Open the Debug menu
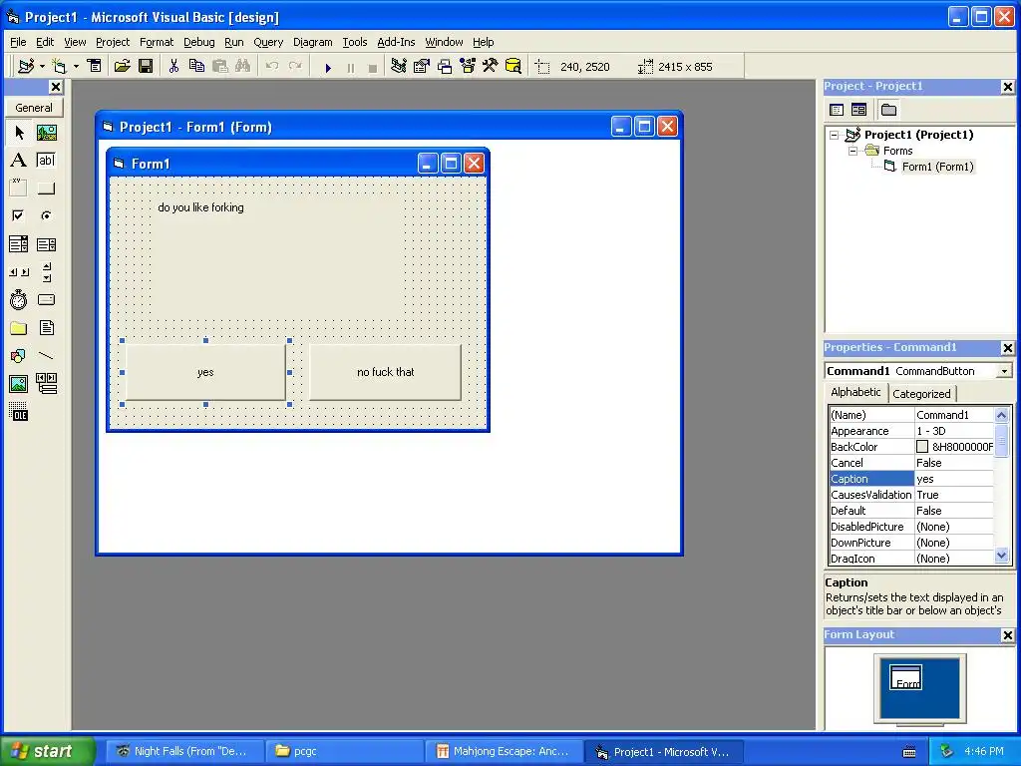The image size is (1021, 766). pyautogui.click(x=199, y=42)
